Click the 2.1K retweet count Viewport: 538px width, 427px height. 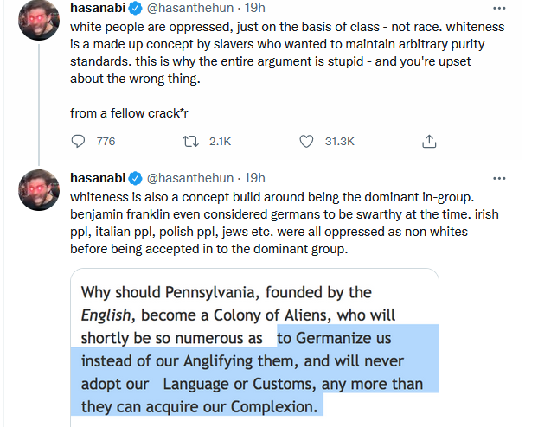(220, 141)
